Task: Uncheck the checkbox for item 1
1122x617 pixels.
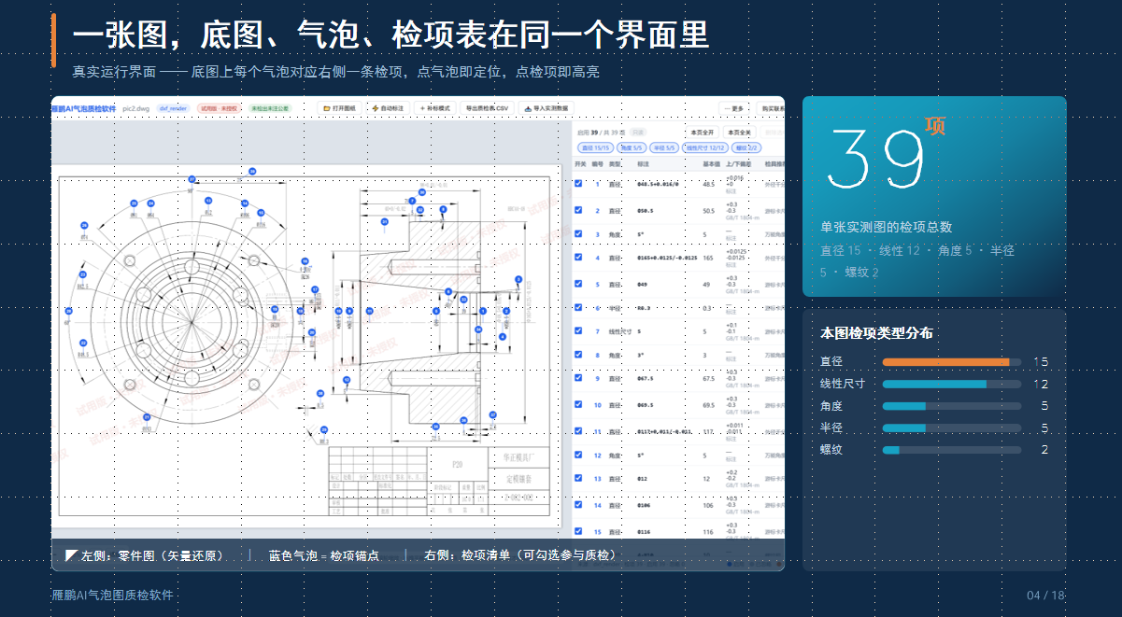Action: coord(579,184)
